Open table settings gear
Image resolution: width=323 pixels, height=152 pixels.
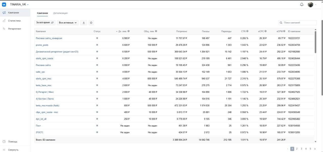pyautogui.click(x=91, y=23)
